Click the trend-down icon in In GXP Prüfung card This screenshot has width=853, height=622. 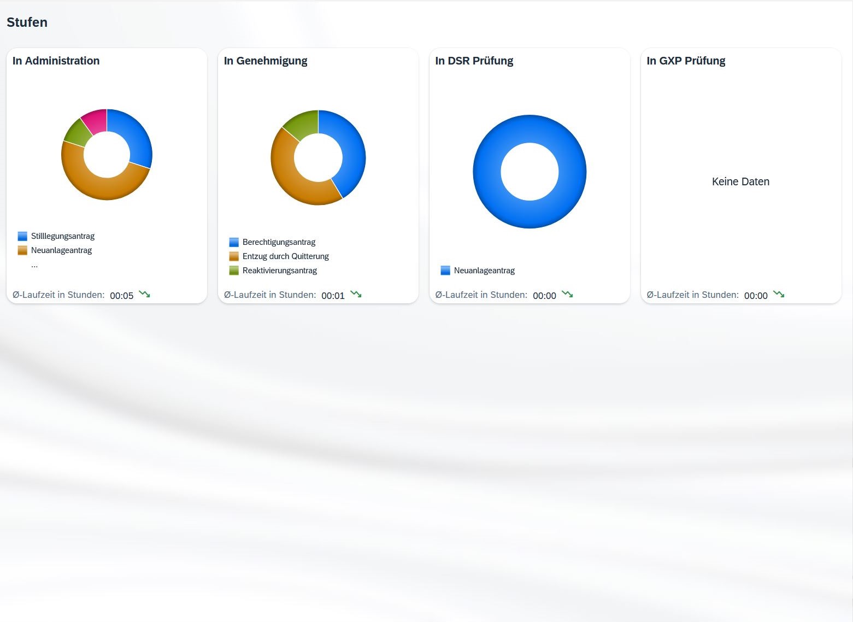(779, 294)
